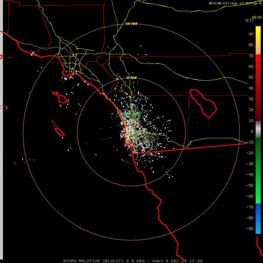Click the 30 value on the velocity scale

[251, 99]
